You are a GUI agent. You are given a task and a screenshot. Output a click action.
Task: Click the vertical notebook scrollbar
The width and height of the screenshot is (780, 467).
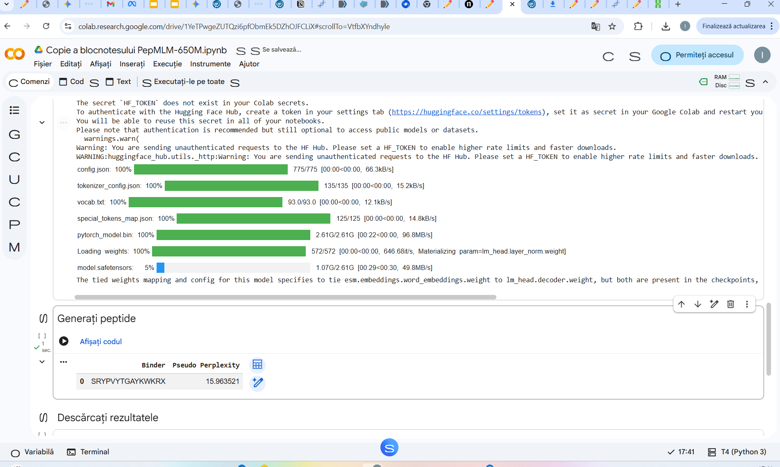tap(769, 339)
